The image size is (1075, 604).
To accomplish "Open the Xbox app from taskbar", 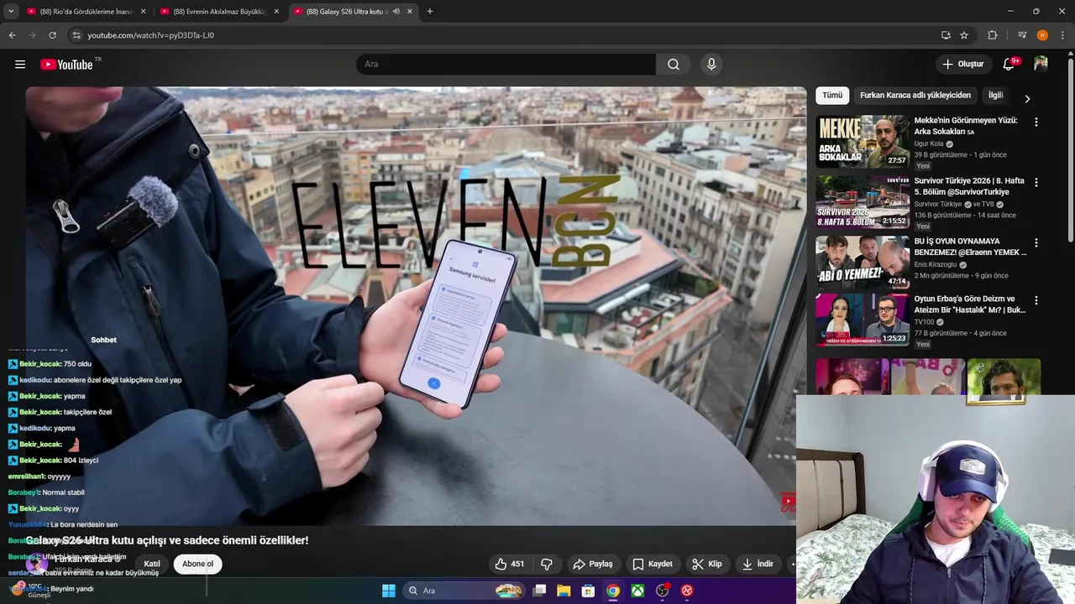I will coord(638,591).
